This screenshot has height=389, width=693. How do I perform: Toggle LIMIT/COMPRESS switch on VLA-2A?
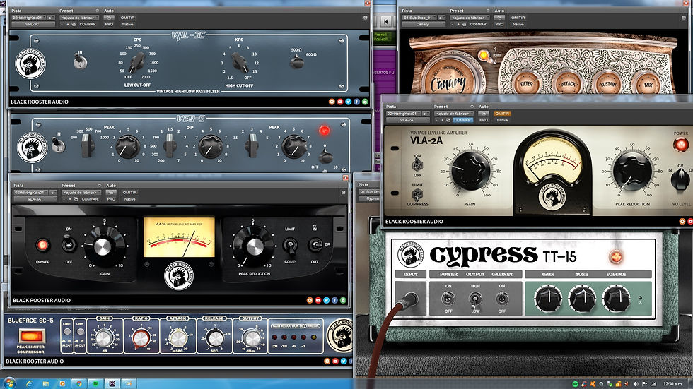click(x=417, y=193)
